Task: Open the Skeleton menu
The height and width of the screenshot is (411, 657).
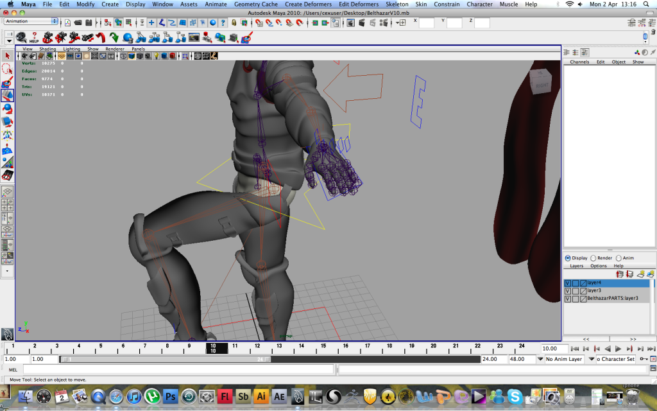Action: (x=397, y=4)
